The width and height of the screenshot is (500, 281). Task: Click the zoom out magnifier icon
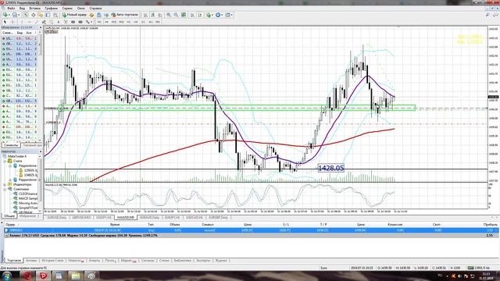point(176,15)
